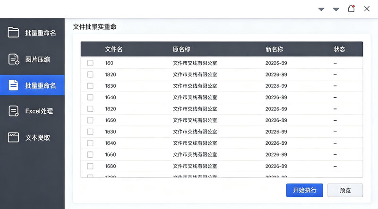Open the 图片压缩 image compression tool
Viewport: 378px width, 209px height.
[32, 59]
